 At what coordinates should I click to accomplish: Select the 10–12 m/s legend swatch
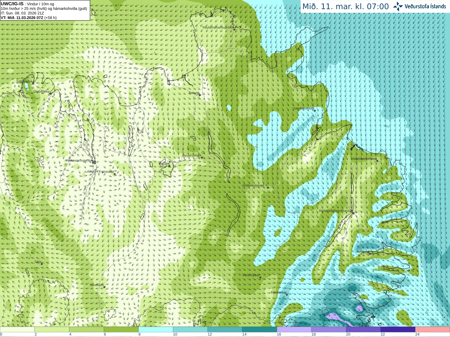(191, 330)
